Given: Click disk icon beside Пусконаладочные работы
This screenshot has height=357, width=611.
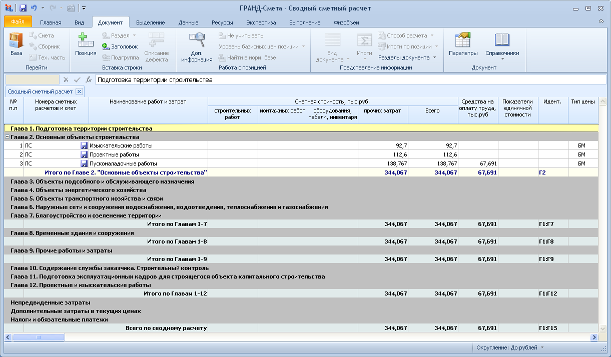Looking at the screenshot, I should (84, 163).
